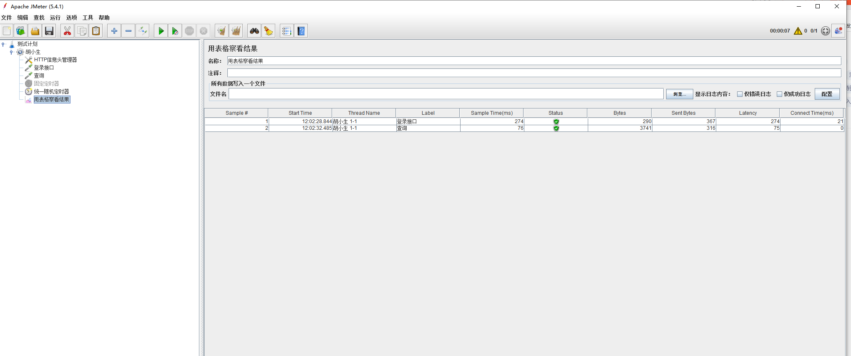851x356 pixels.
Task: Select 查询 sampler in the tree
Action: (x=39, y=76)
